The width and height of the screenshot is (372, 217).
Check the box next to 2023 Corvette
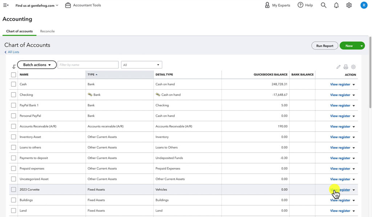13,189
